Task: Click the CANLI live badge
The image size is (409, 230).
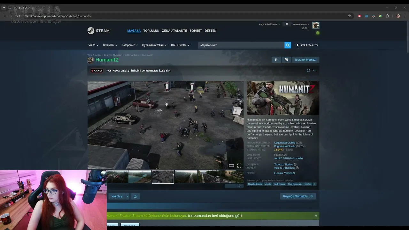Action: (x=96, y=71)
